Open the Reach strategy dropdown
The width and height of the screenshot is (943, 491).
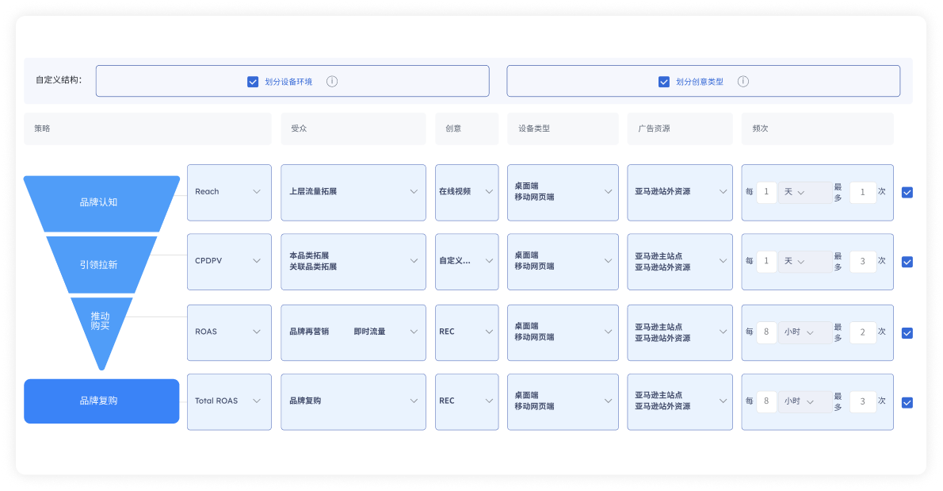(229, 192)
